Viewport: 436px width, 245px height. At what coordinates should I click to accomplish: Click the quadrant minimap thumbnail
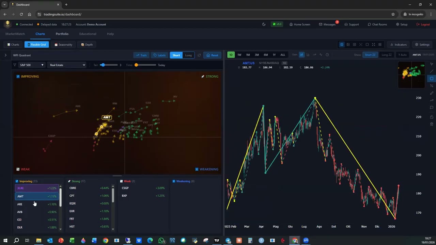(x=411, y=74)
